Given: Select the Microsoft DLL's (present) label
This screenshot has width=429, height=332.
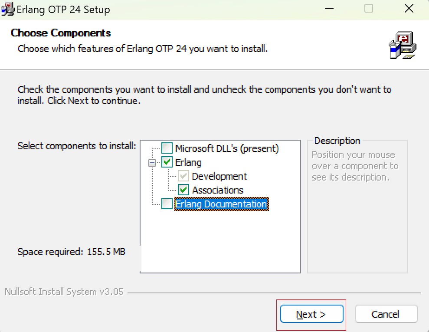Looking at the screenshot, I should point(227,148).
